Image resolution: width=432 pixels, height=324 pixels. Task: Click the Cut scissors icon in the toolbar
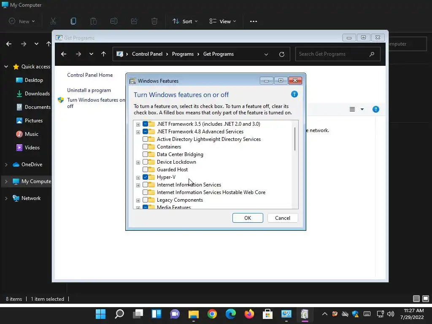53,21
